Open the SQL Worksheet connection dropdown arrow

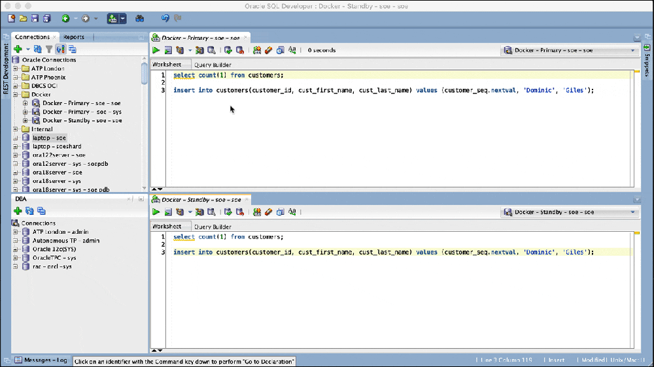(123, 18)
